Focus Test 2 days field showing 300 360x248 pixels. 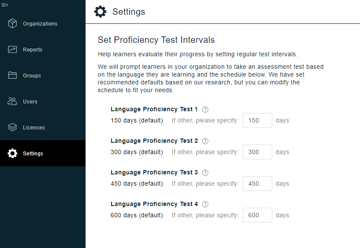click(258, 152)
